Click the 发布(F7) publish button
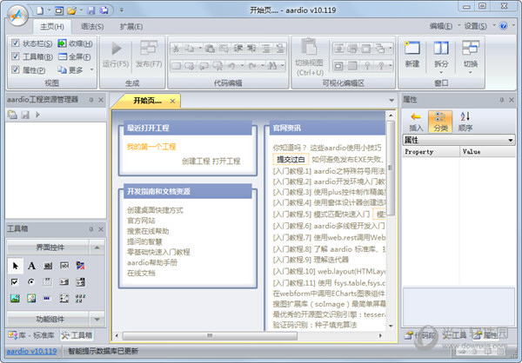The image size is (522, 363). point(149,54)
